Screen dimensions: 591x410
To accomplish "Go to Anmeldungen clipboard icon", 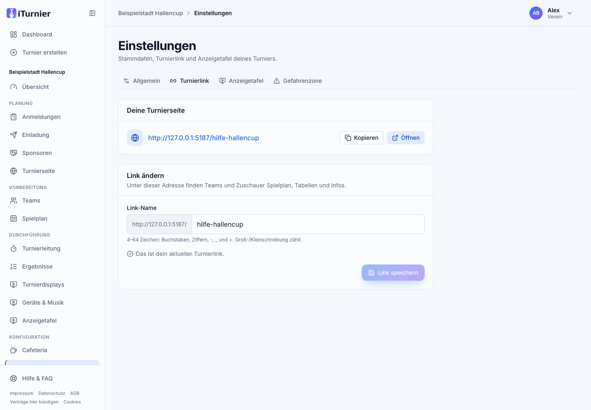I will point(14,117).
